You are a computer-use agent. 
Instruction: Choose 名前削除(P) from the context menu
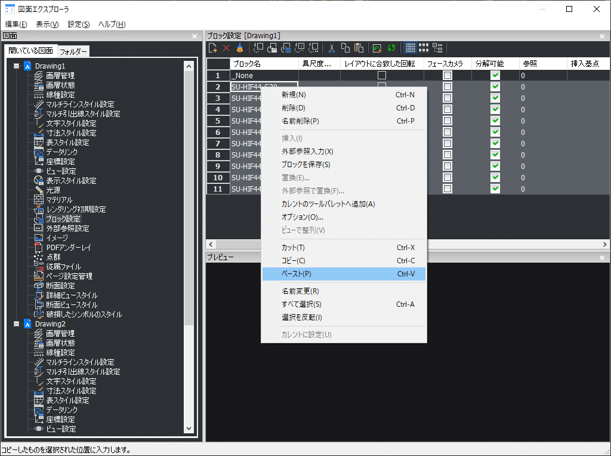pyautogui.click(x=344, y=121)
